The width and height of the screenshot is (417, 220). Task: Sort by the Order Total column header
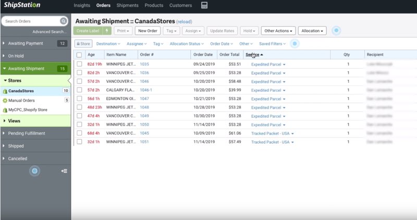(x=229, y=55)
